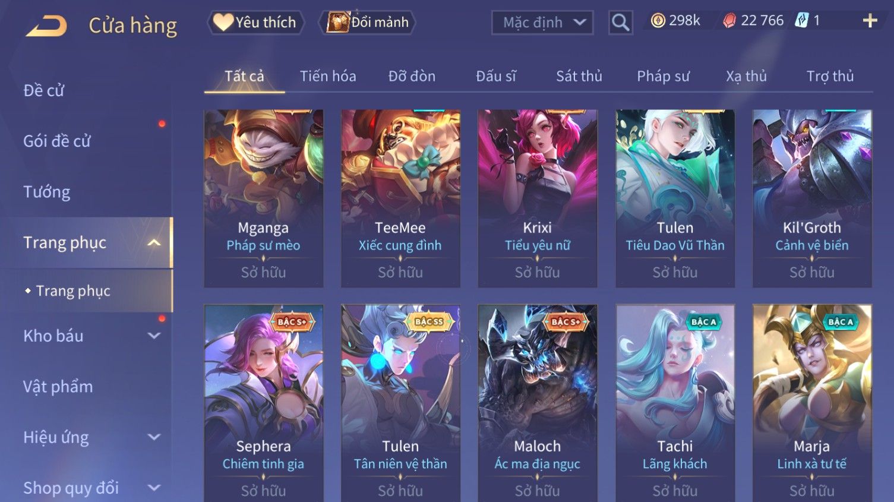Switch to the Sát thủ tab
Image resolution: width=894 pixels, height=502 pixels.
click(x=579, y=76)
